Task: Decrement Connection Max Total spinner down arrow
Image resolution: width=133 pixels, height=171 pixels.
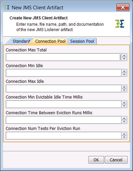Action: click(x=124, y=59)
